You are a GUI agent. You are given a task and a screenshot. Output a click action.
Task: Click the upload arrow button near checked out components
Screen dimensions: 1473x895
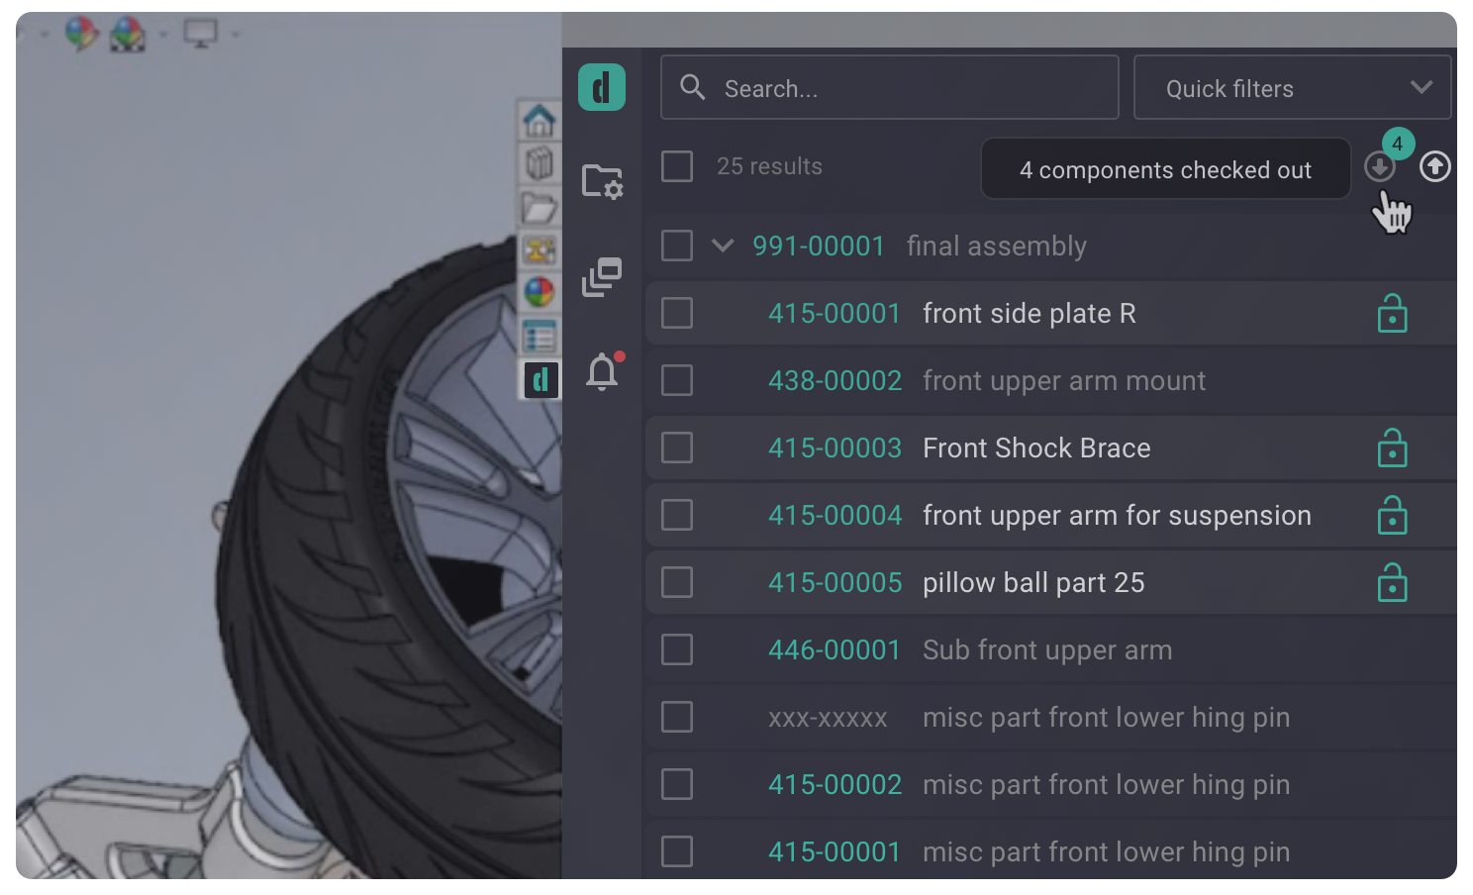[x=1434, y=167]
